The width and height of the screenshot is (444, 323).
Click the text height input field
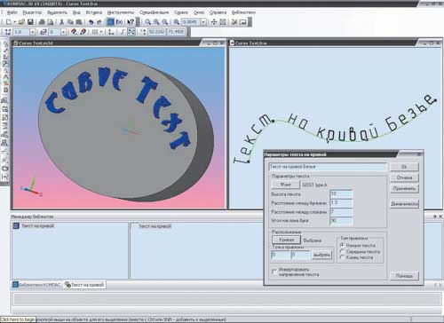pos(341,194)
